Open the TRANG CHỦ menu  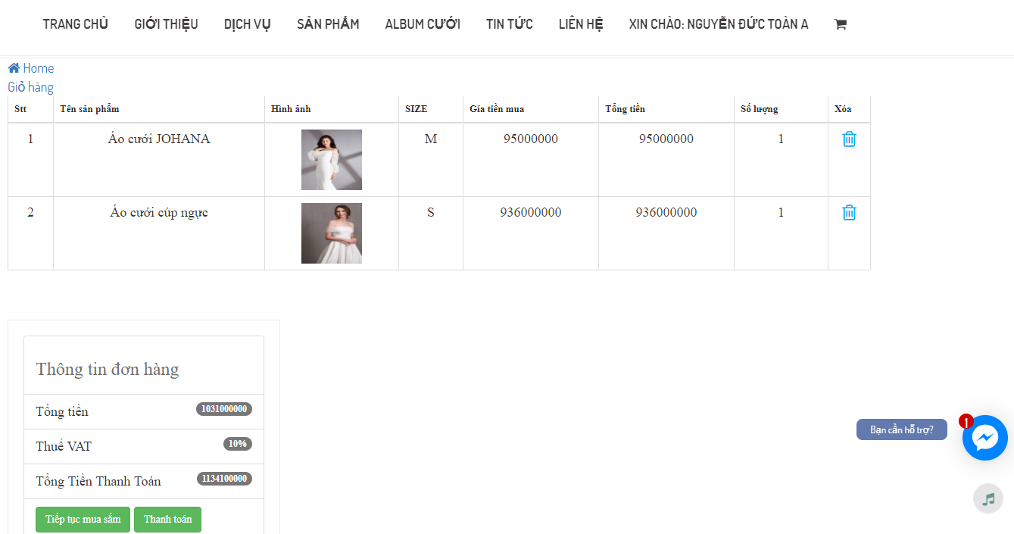click(x=76, y=24)
